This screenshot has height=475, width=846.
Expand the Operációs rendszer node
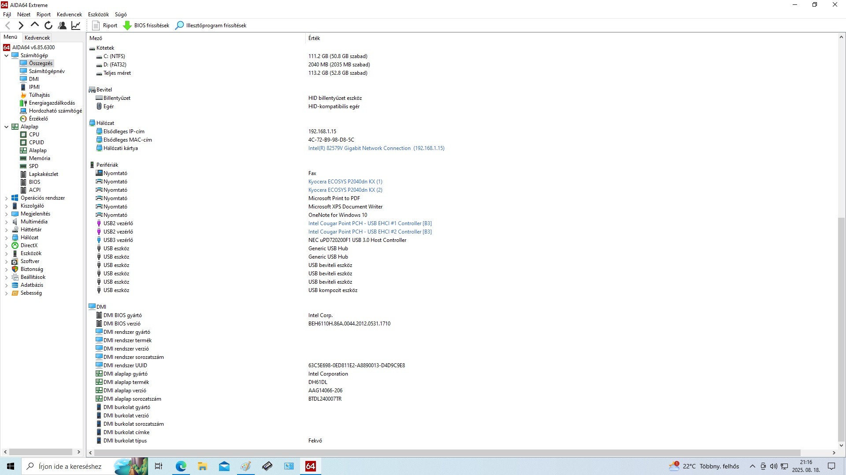(6, 198)
